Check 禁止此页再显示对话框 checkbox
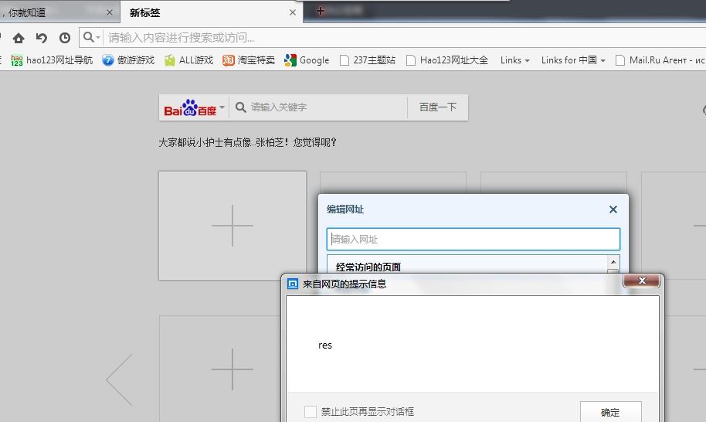The width and height of the screenshot is (706, 422). coord(311,412)
